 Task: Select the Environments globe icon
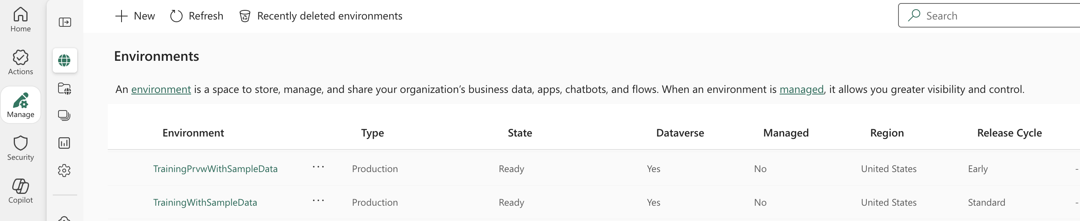pyautogui.click(x=65, y=60)
